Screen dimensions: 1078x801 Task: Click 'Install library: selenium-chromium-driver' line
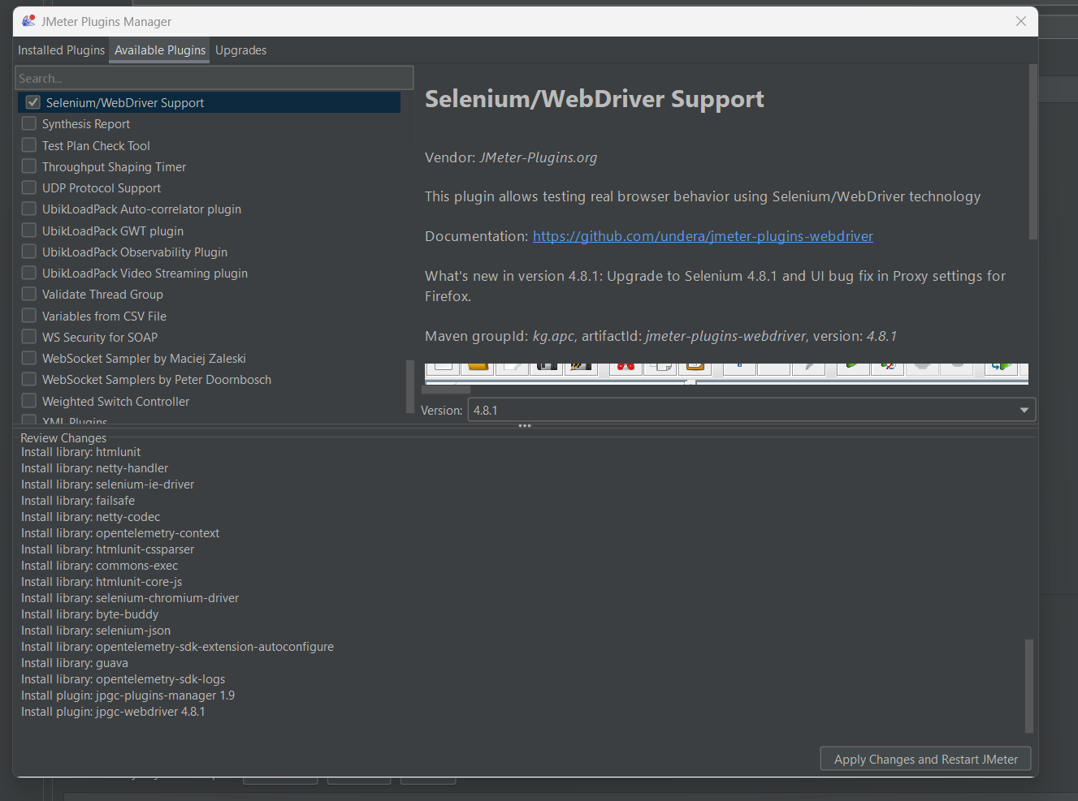(130, 598)
